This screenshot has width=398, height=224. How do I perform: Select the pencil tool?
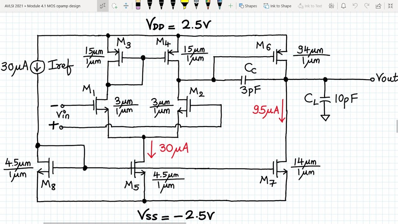point(196,5)
